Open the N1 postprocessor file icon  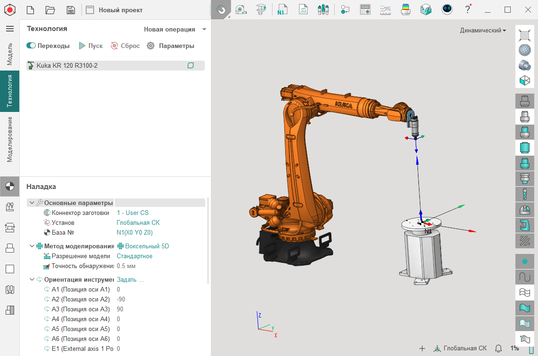pyautogui.click(x=282, y=9)
